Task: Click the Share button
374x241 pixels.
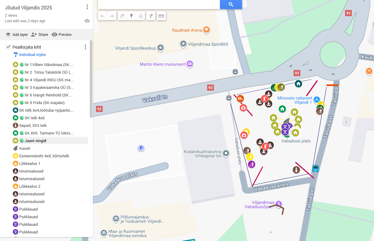Action: pos(40,35)
